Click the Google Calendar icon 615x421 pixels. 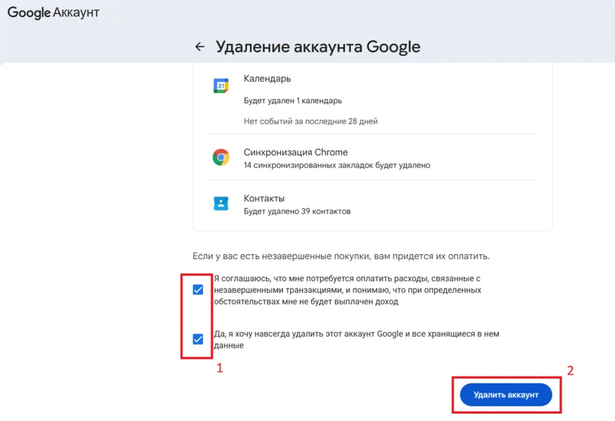point(220,85)
